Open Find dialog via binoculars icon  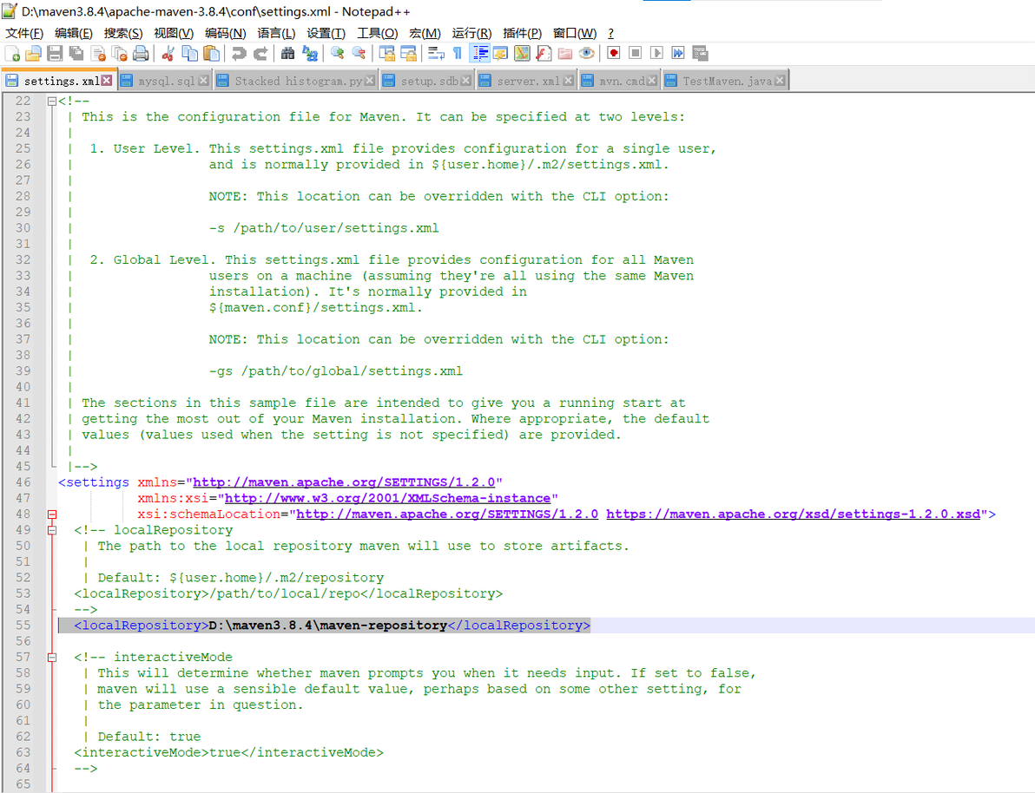(x=287, y=54)
